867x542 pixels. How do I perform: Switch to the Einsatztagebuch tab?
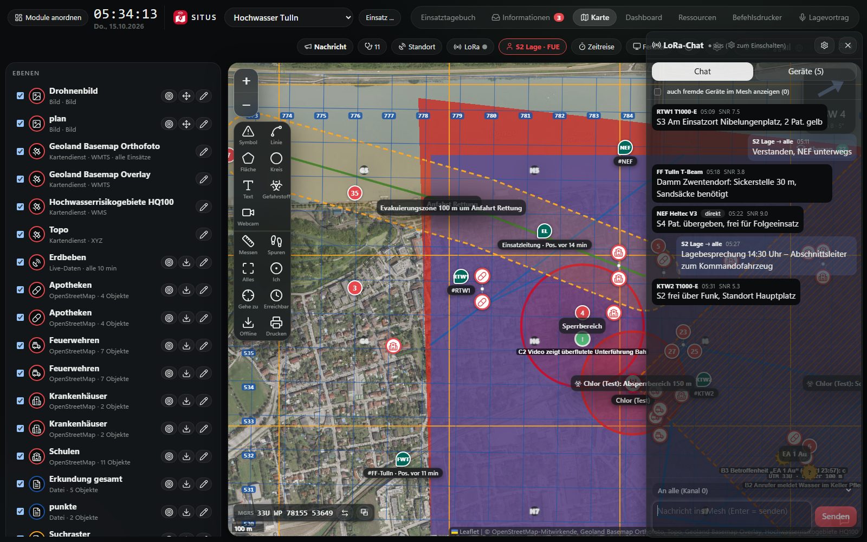tap(448, 17)
